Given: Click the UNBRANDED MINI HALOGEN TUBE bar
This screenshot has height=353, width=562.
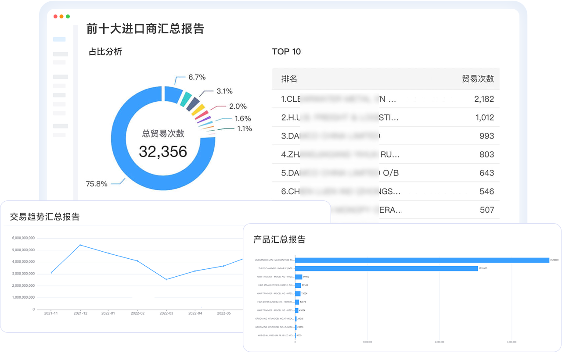Looking at the screenshot, I should click(421, 260).
